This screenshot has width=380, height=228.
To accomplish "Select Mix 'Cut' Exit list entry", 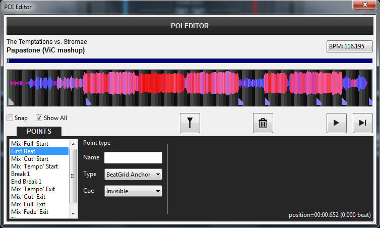I will (39, 196).
